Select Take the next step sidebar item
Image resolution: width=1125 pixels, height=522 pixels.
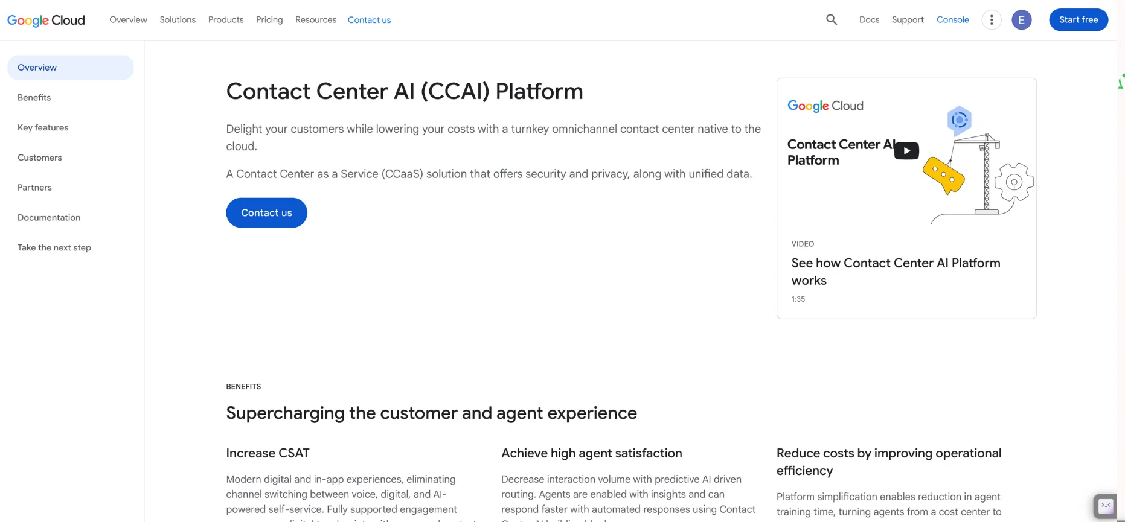click(54, 247)
